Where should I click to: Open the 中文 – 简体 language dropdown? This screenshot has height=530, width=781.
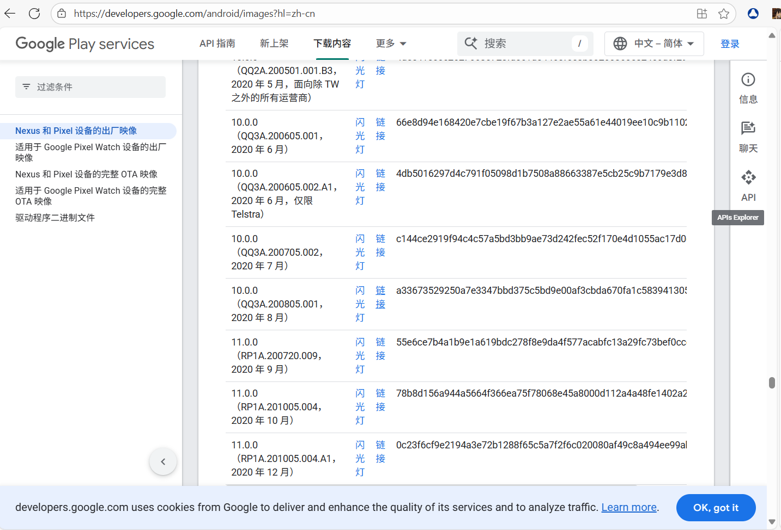click(654, 44)
